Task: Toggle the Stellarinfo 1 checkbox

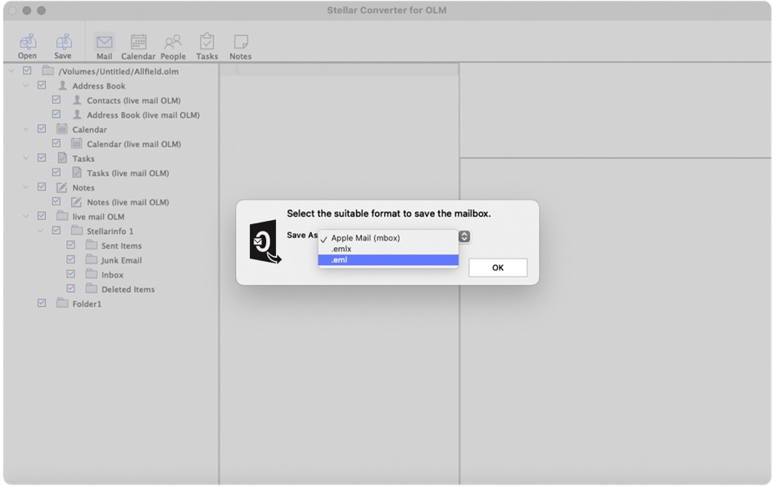Action: coord(56,230)
